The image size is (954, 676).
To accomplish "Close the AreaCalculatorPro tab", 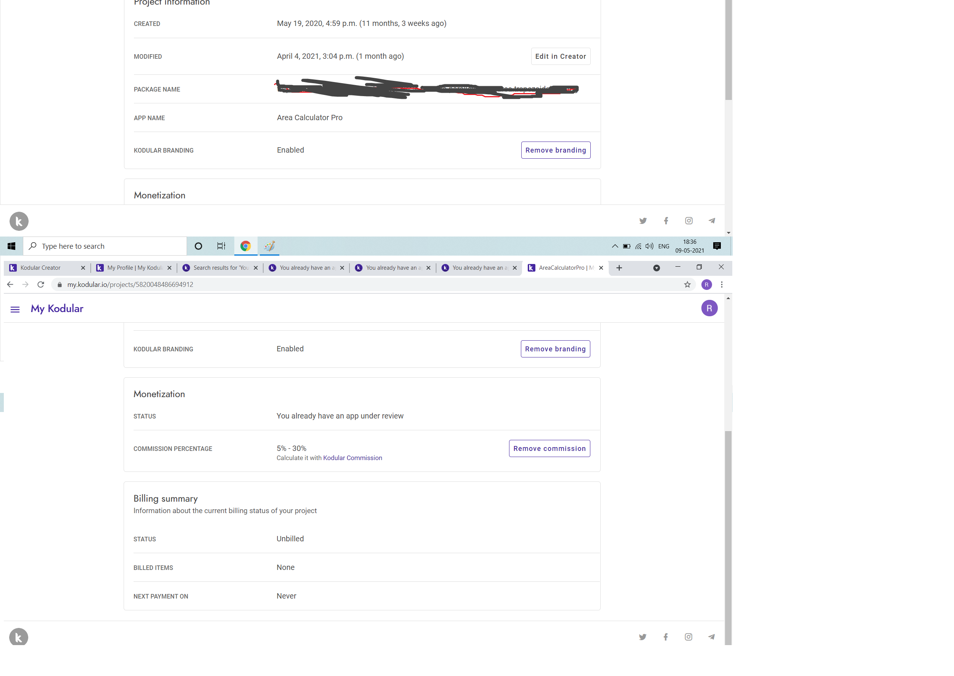I will [601, 268].
